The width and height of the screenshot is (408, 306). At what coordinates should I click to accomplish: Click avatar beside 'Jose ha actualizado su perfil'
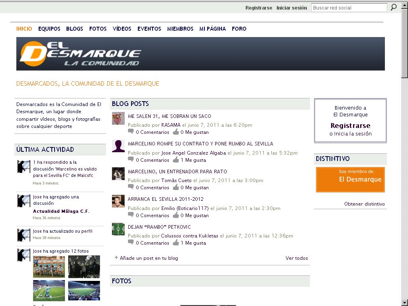coord(24,235)
